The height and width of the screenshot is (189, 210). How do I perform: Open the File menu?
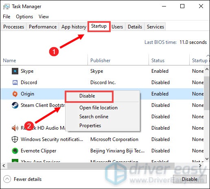(x=7, y=17)
